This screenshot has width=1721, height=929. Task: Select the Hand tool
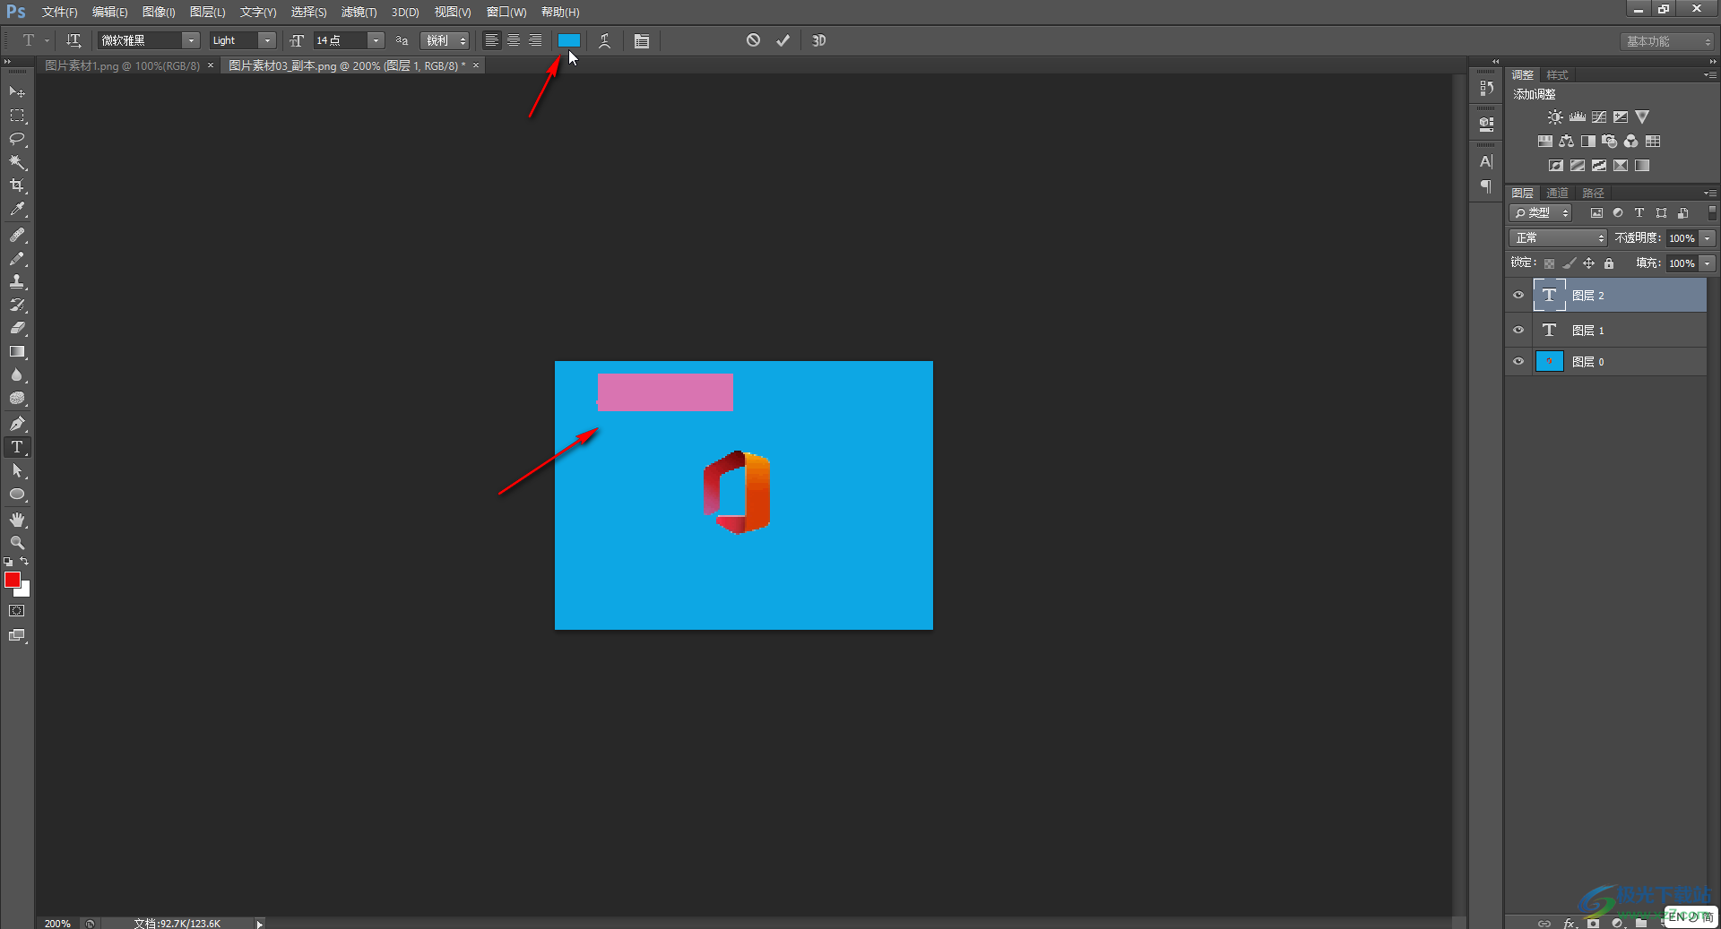click(17, 520)
